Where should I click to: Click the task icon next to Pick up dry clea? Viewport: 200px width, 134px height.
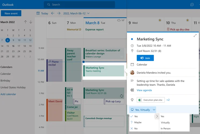[168, 29]
